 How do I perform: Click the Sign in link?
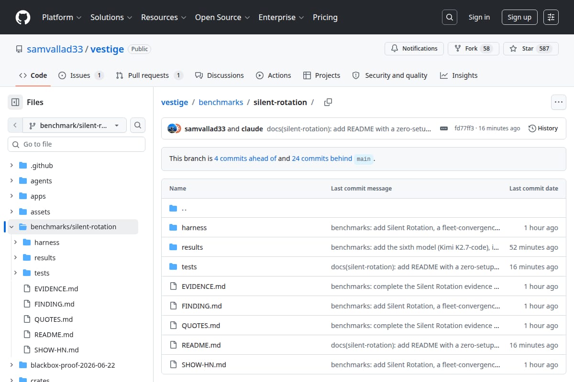pos(479,17)
